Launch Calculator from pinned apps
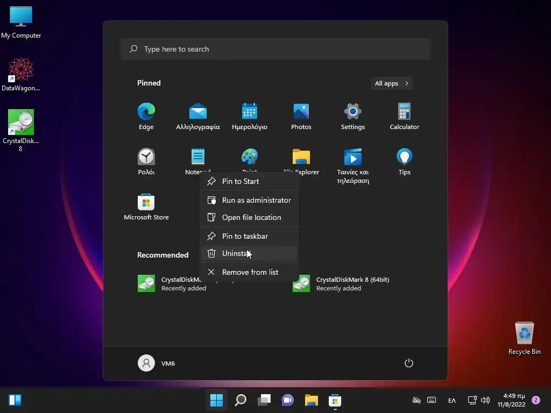551x413 pixels. coord(405,116)
